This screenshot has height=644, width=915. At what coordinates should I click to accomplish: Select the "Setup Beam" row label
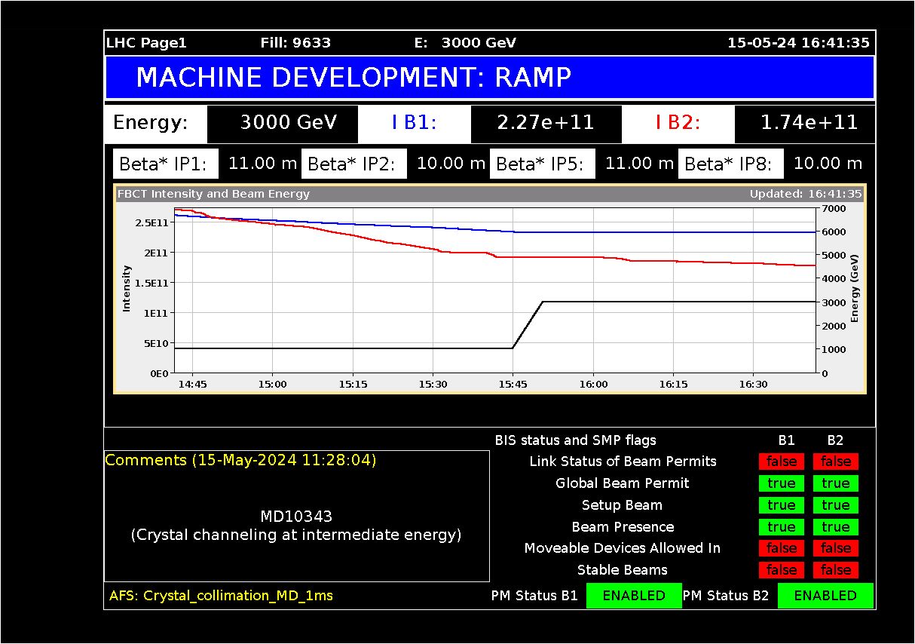coord(623,505)
